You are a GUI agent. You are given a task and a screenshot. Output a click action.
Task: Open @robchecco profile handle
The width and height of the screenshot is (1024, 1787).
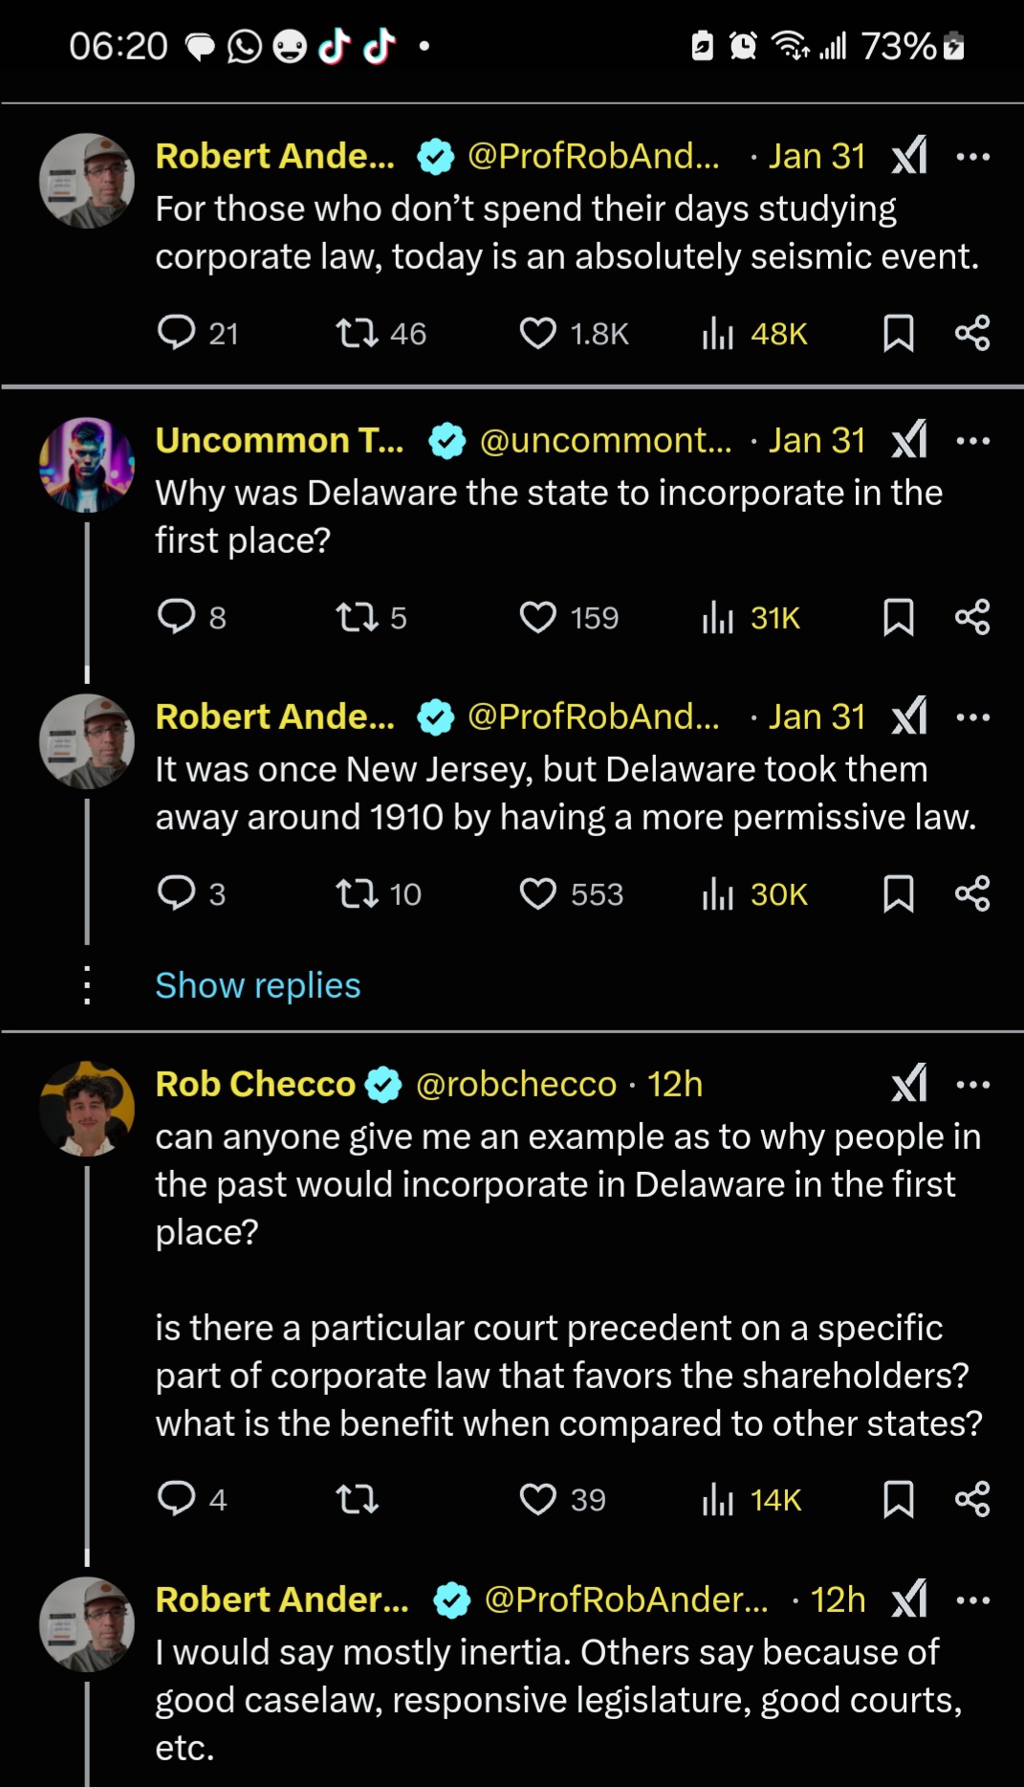pos(516,1084)
